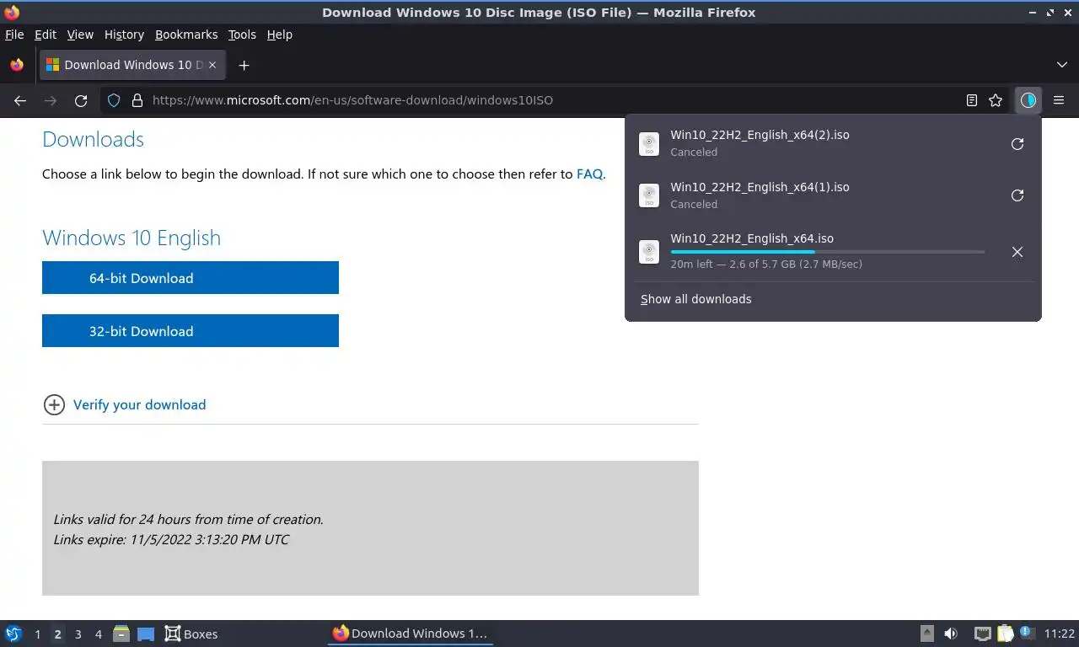Open the FAQ link
Image resolution: width=1079 pixels, height=647 pixels.
[589, 174]
